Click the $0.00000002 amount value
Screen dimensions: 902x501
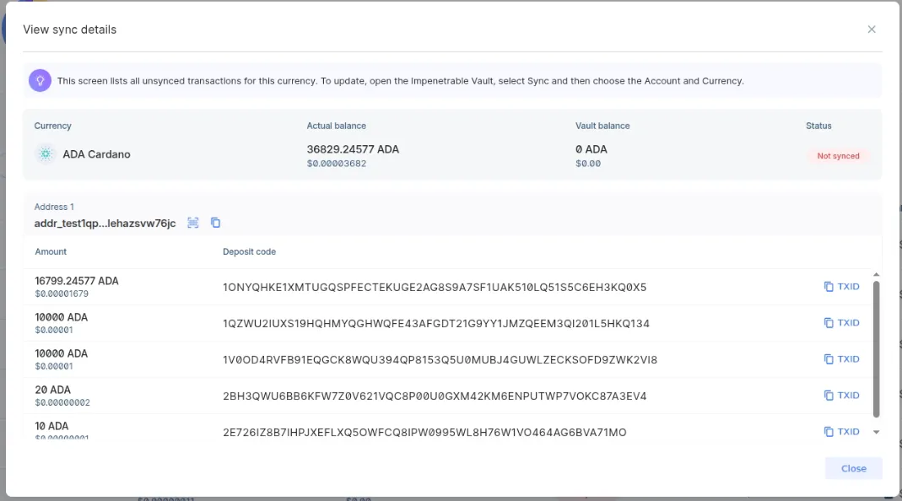tap(62, 402)
